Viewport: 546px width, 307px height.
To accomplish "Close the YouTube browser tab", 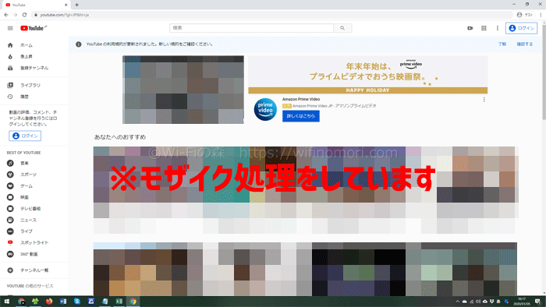I will point(66,5).
